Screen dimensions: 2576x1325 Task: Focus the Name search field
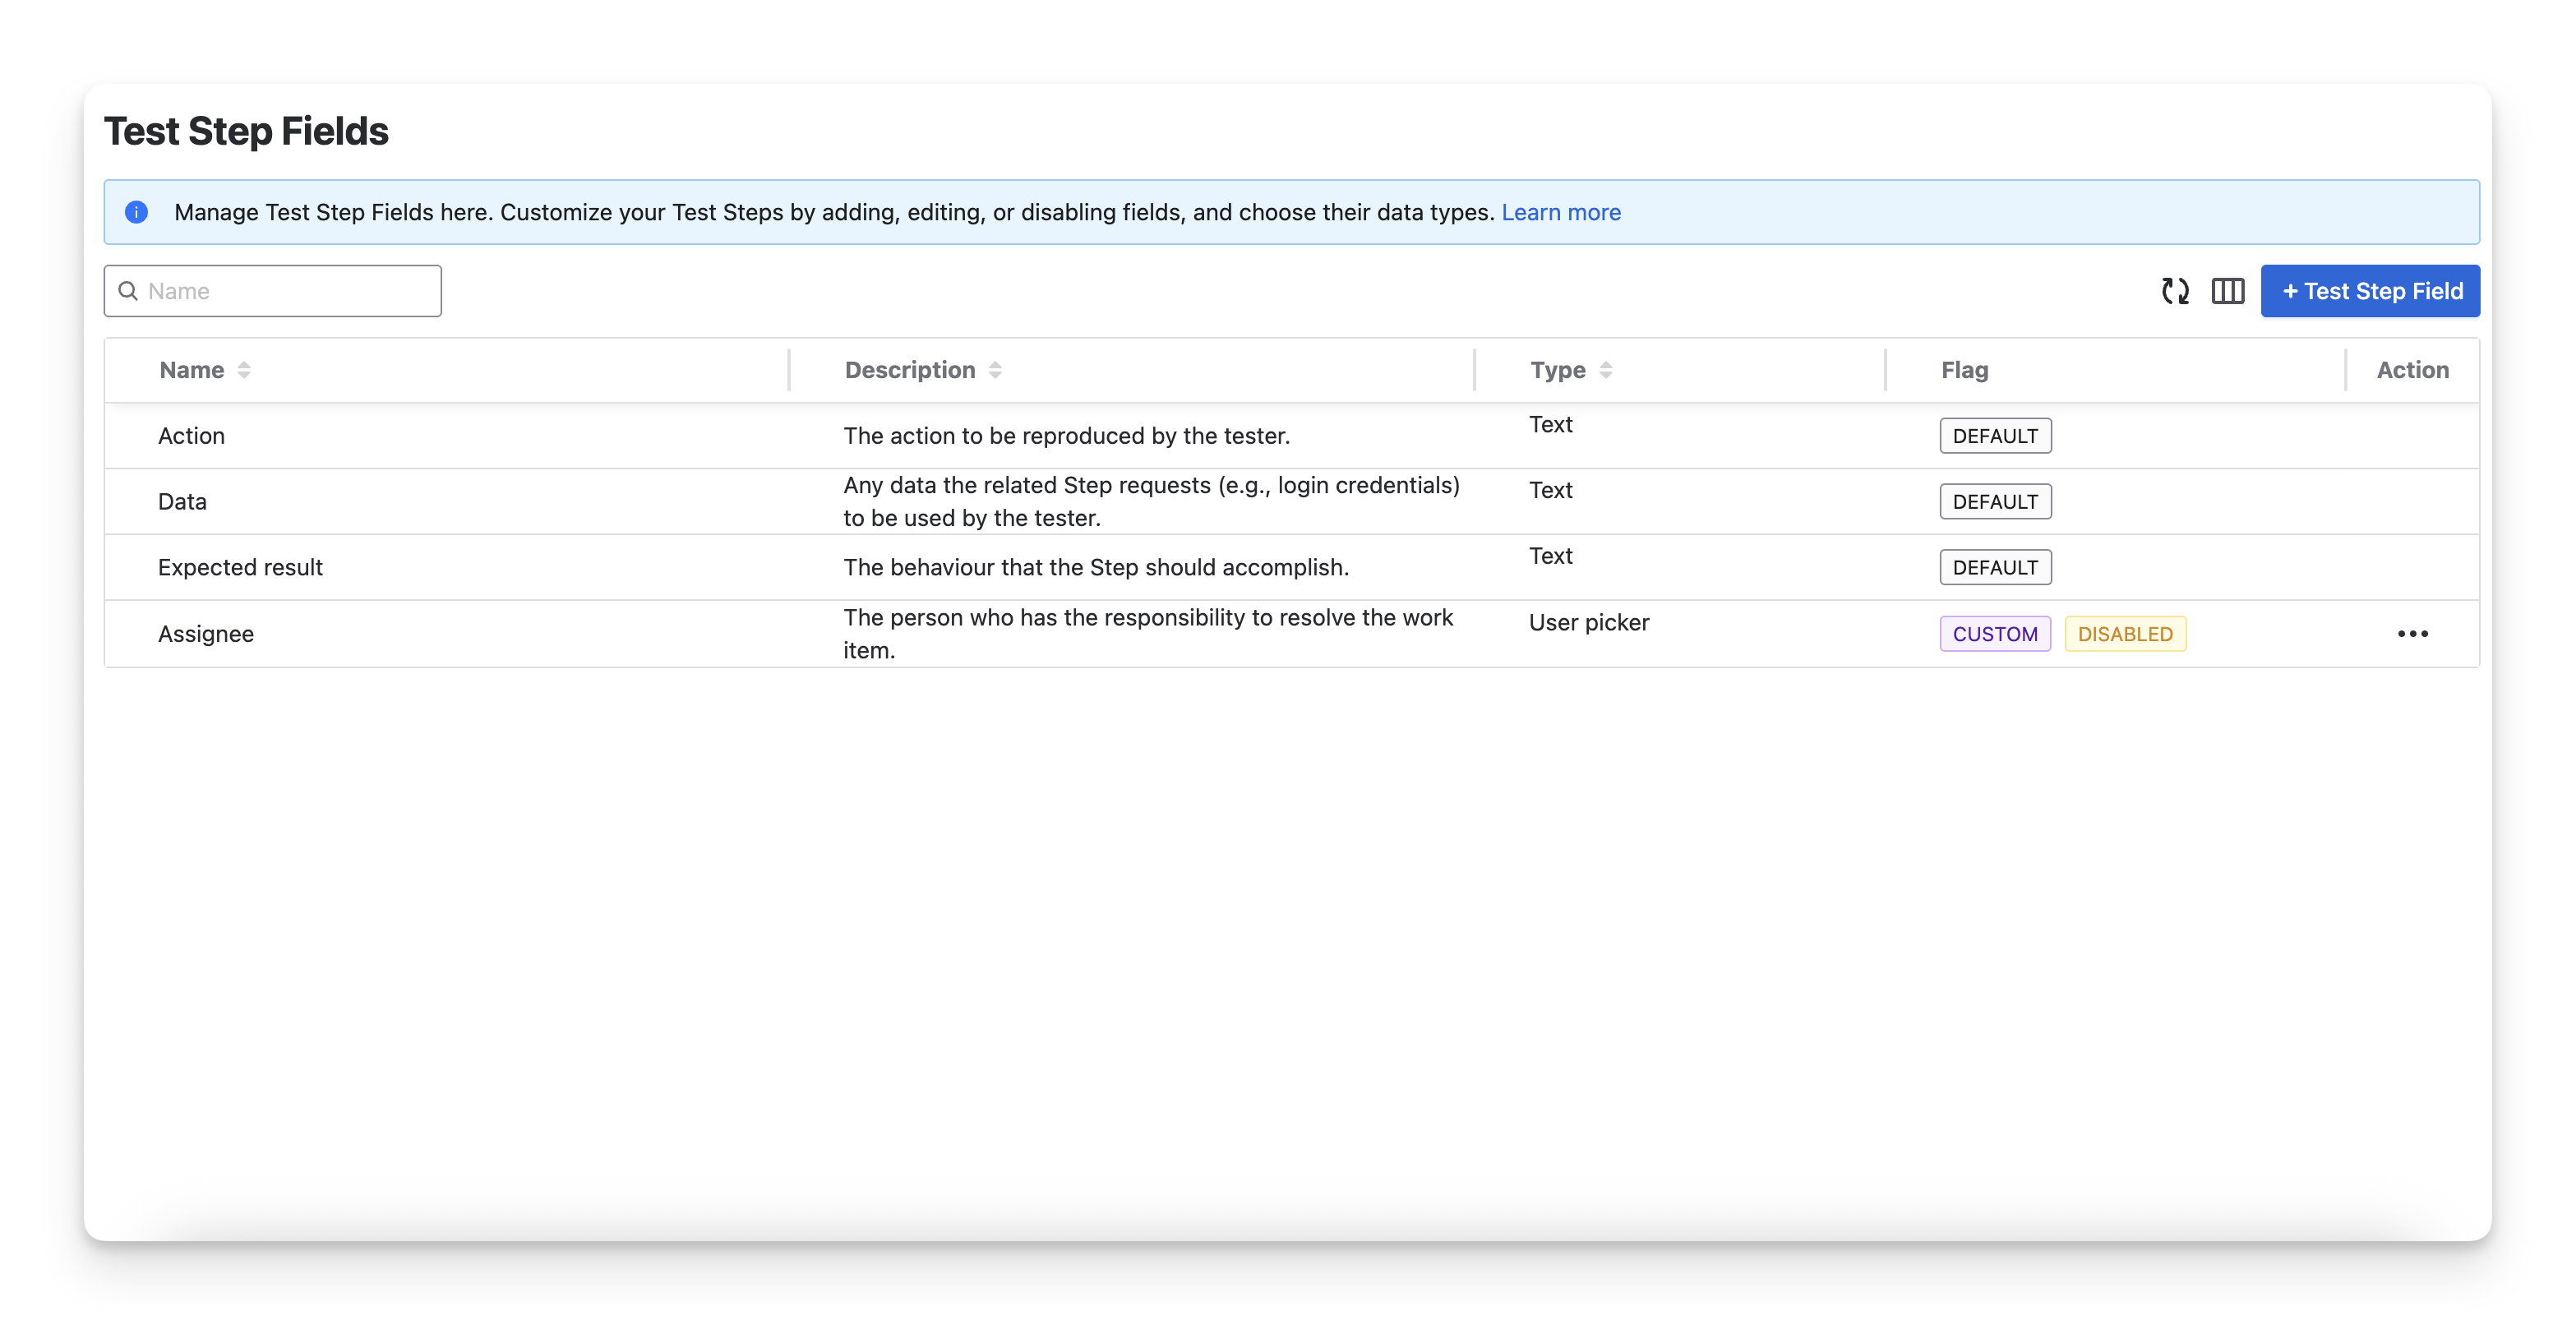[x=290, y=291]
